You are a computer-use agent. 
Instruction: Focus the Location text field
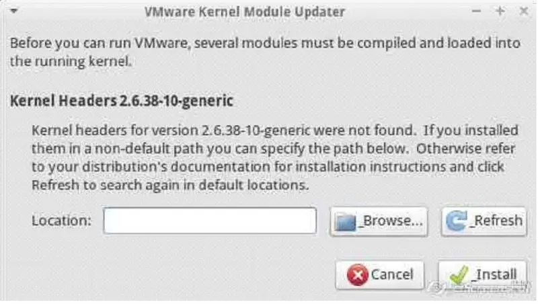(210, 221)
